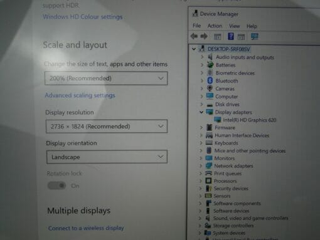Select the Software devices label
The width and height of the screenshot is (320, 240).
[x=232, y=211]
